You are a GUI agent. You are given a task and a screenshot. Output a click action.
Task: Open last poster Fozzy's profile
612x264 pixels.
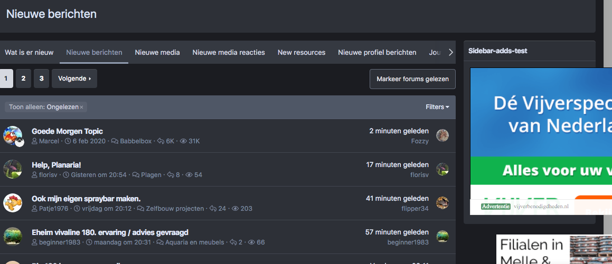(x=420, y=141)
